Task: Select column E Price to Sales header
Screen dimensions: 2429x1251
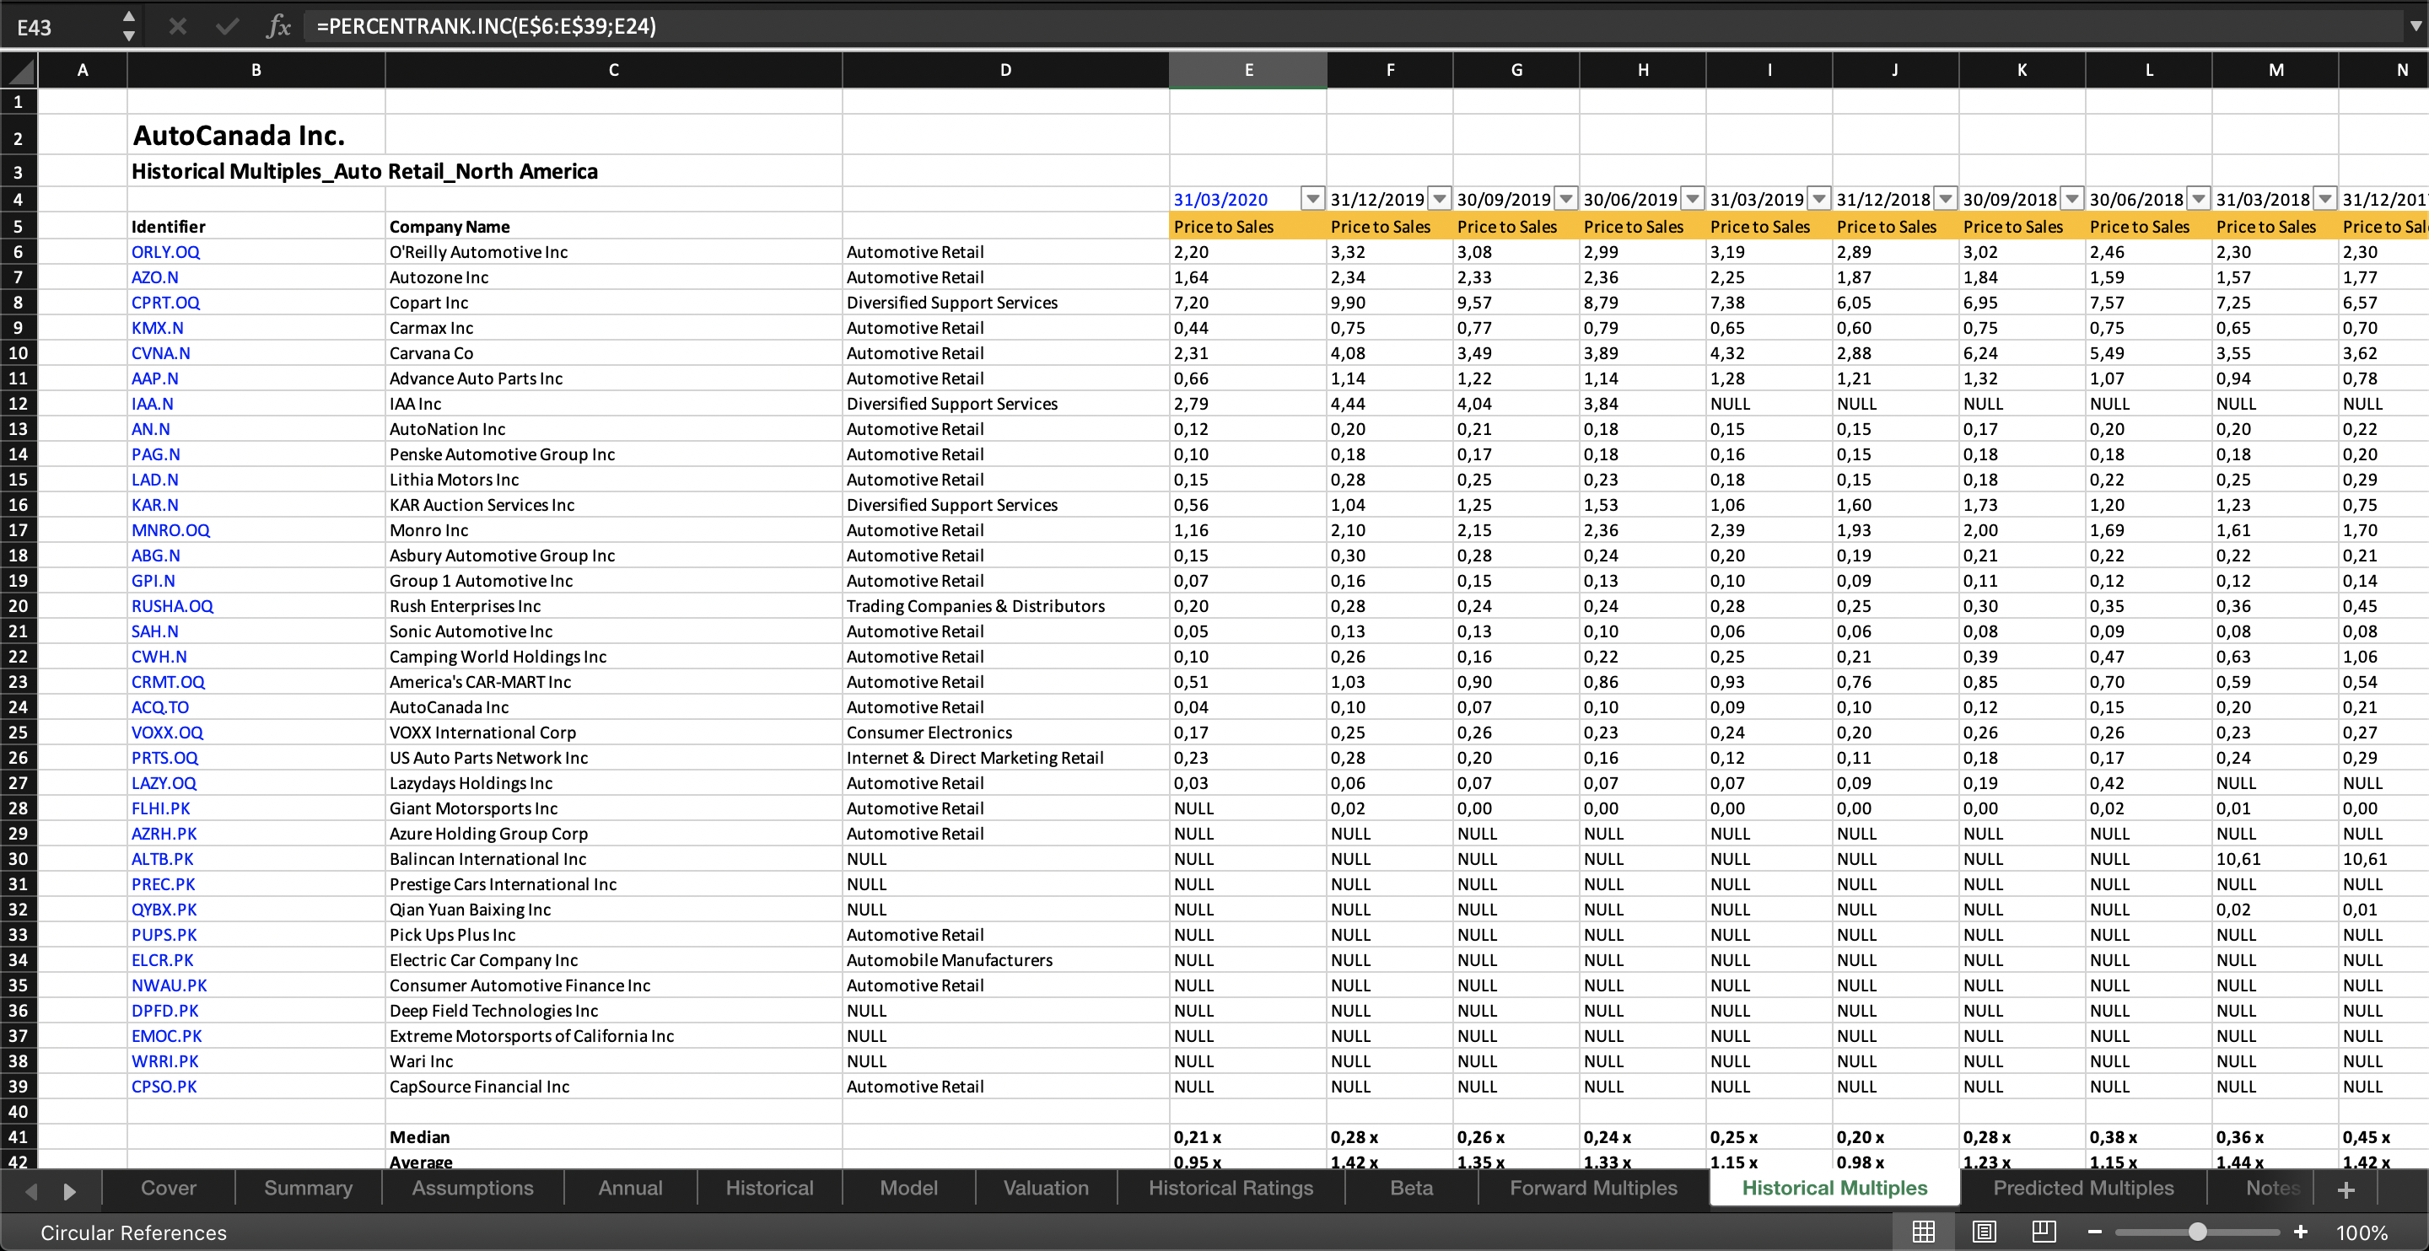Action: (1248, 226)
